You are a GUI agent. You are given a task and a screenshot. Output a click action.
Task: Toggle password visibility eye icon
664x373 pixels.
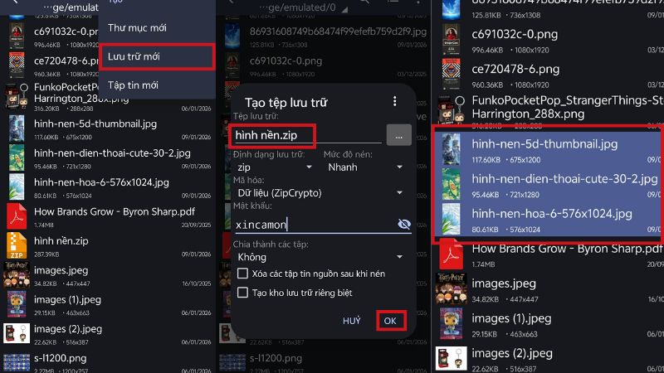[x=404, y=224]
